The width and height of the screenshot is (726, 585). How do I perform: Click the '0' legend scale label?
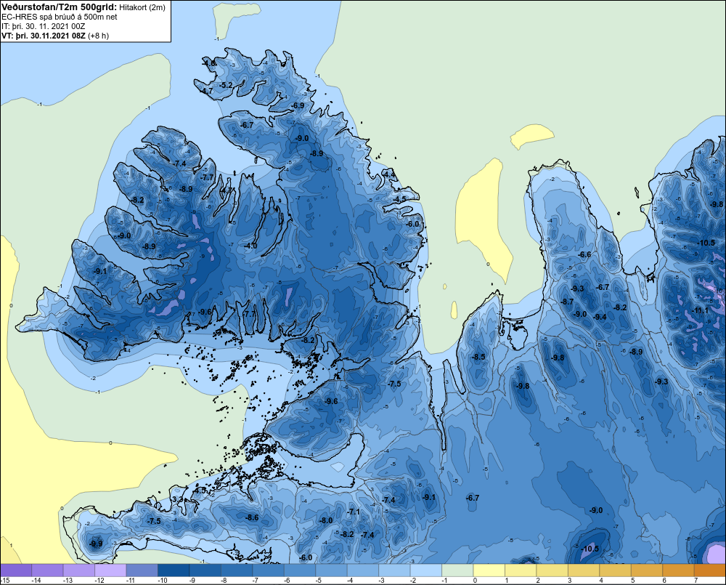pos(475,581)
